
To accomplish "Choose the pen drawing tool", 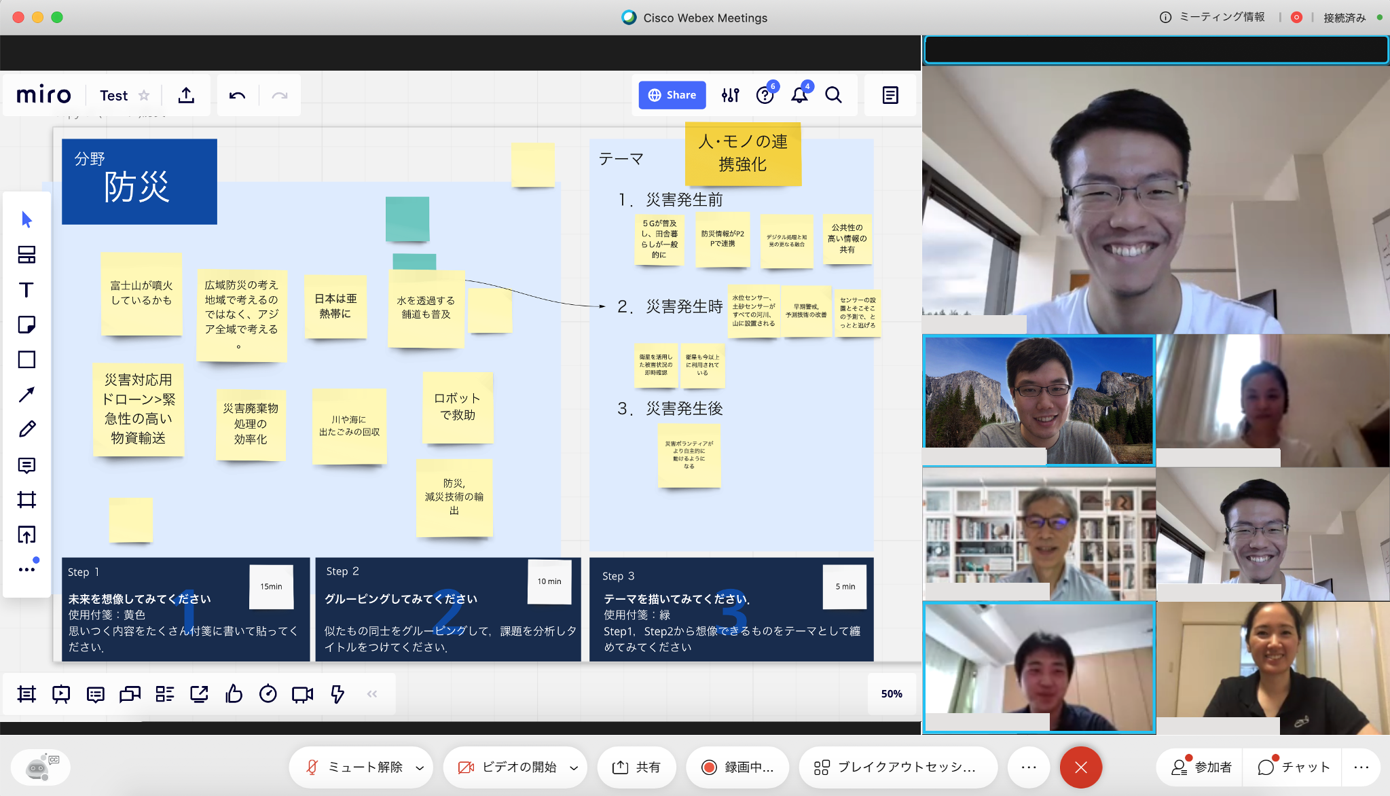I will (26, 429).
